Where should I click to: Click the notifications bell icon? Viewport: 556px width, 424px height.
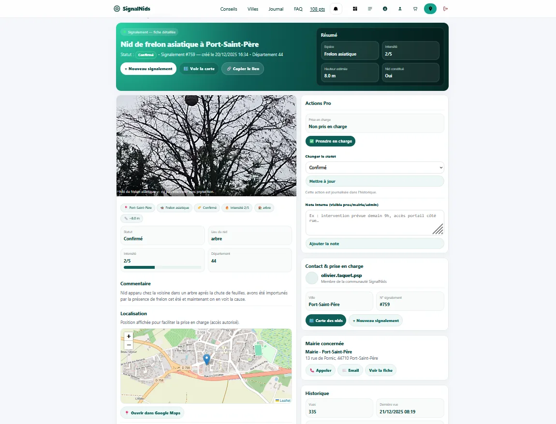pos(336,9)
